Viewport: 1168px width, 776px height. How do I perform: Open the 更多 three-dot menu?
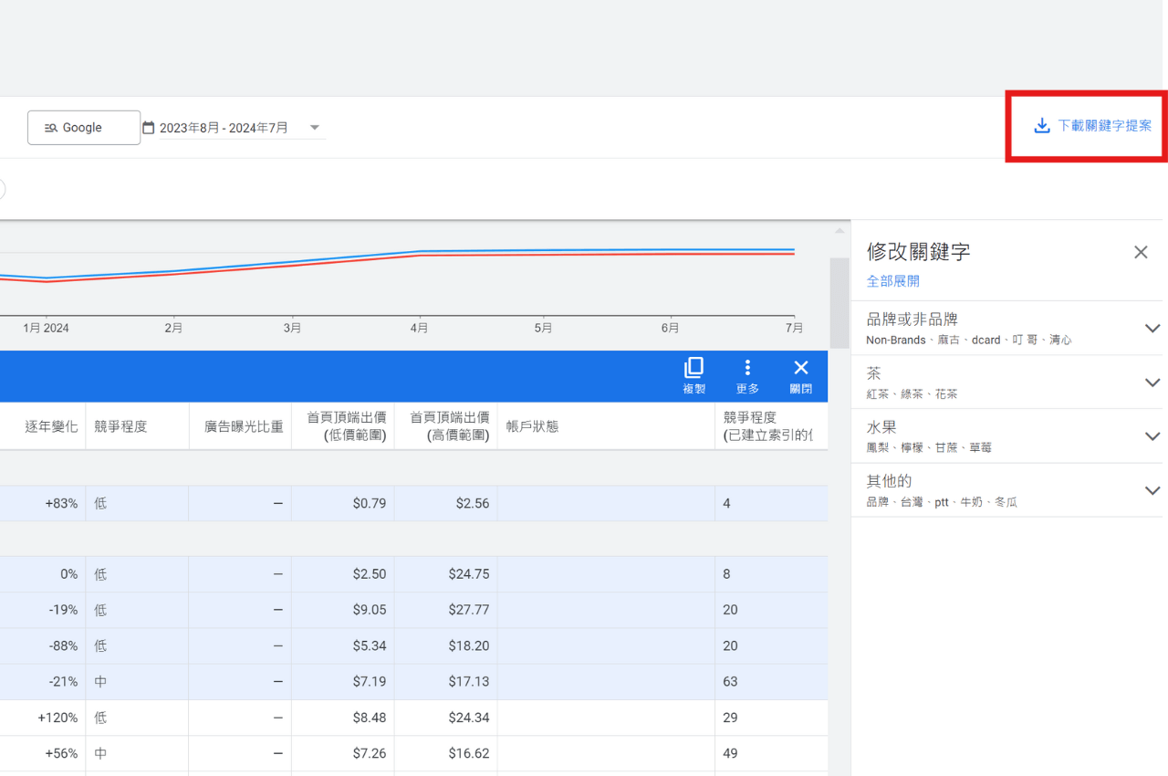click(748, 376)
